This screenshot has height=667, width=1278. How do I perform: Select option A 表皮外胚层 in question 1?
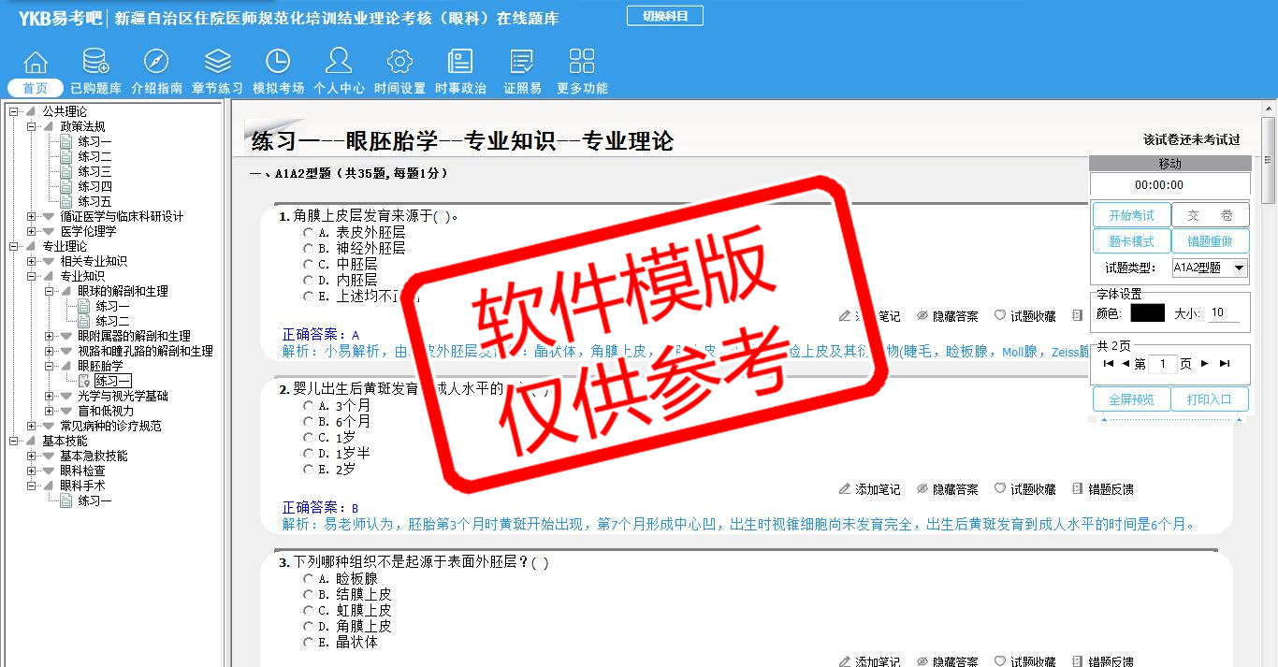pos(308,233)
